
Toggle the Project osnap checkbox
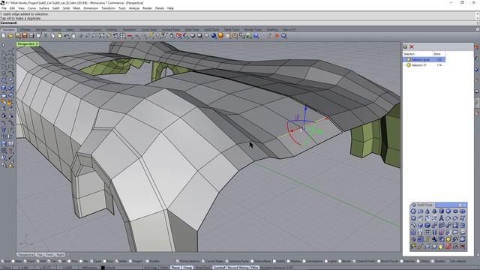[x=130, y=261]
